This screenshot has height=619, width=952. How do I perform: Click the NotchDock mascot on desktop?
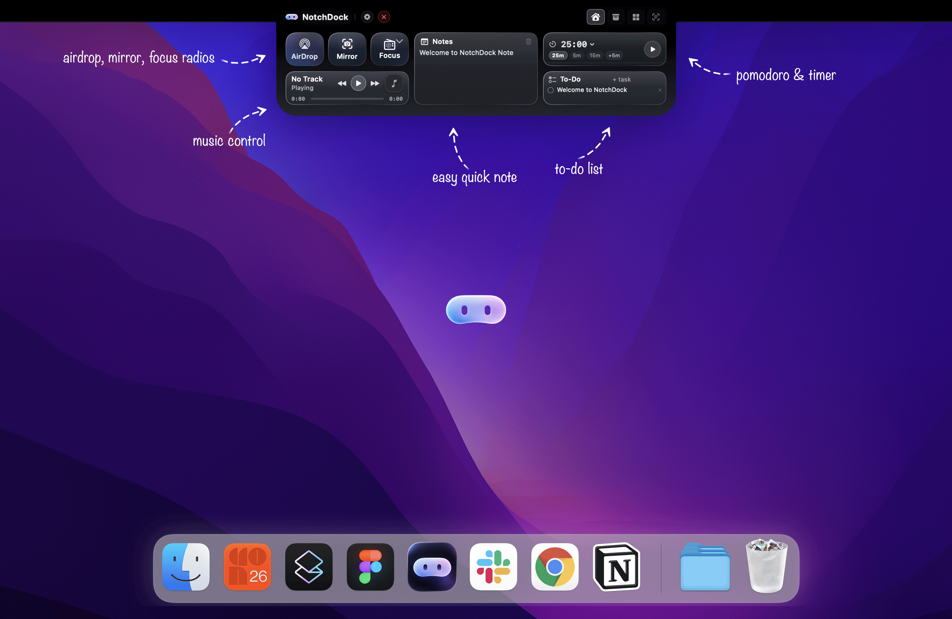pyautogui.click(x=476, y=309)
